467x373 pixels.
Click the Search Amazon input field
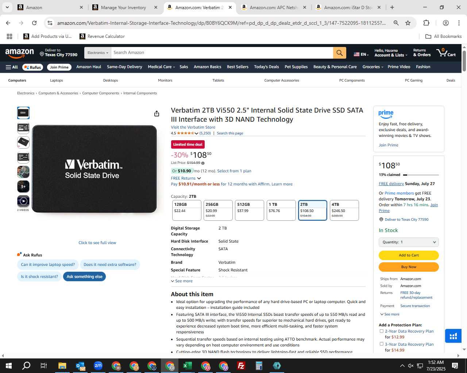pyautogui.click(x=222, y=53)
